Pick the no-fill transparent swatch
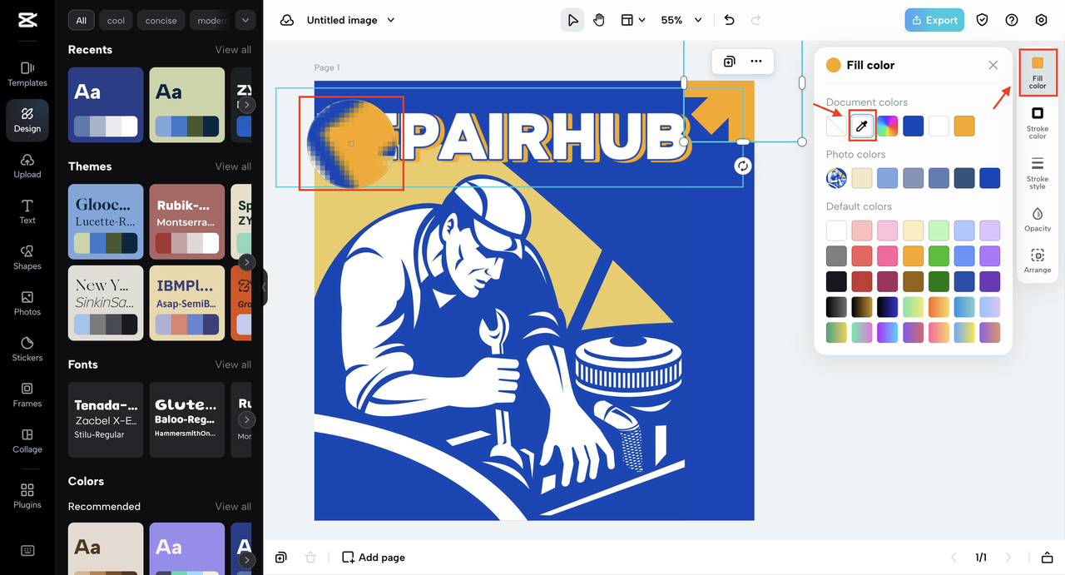 [x=836, y=126]
